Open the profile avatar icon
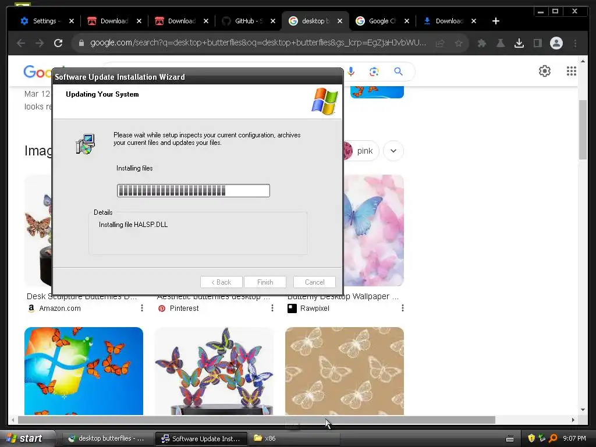This screenshot has width=596, height=447. click(556, 43)
